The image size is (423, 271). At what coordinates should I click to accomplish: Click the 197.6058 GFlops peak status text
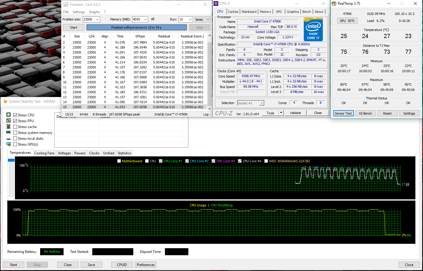coord(124,114)
